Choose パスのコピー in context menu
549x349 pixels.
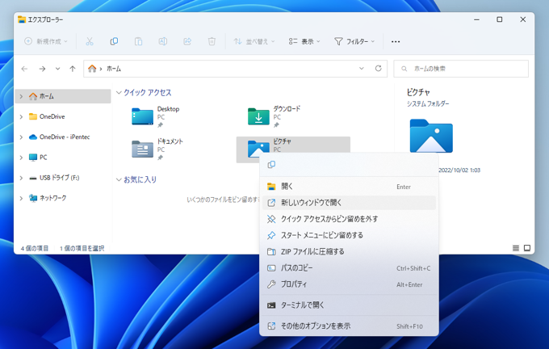349,268
